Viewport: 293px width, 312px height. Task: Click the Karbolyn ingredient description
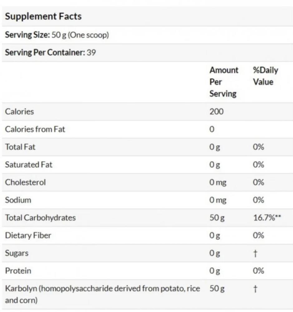click(102, 295)
